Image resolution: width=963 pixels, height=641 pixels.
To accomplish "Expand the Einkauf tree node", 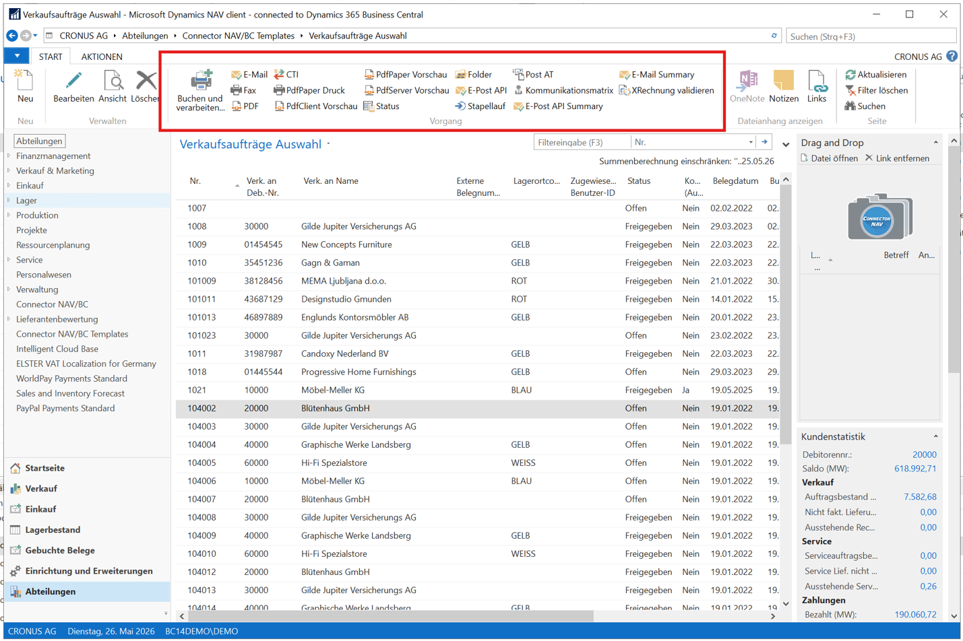I will tap(9, 185).
